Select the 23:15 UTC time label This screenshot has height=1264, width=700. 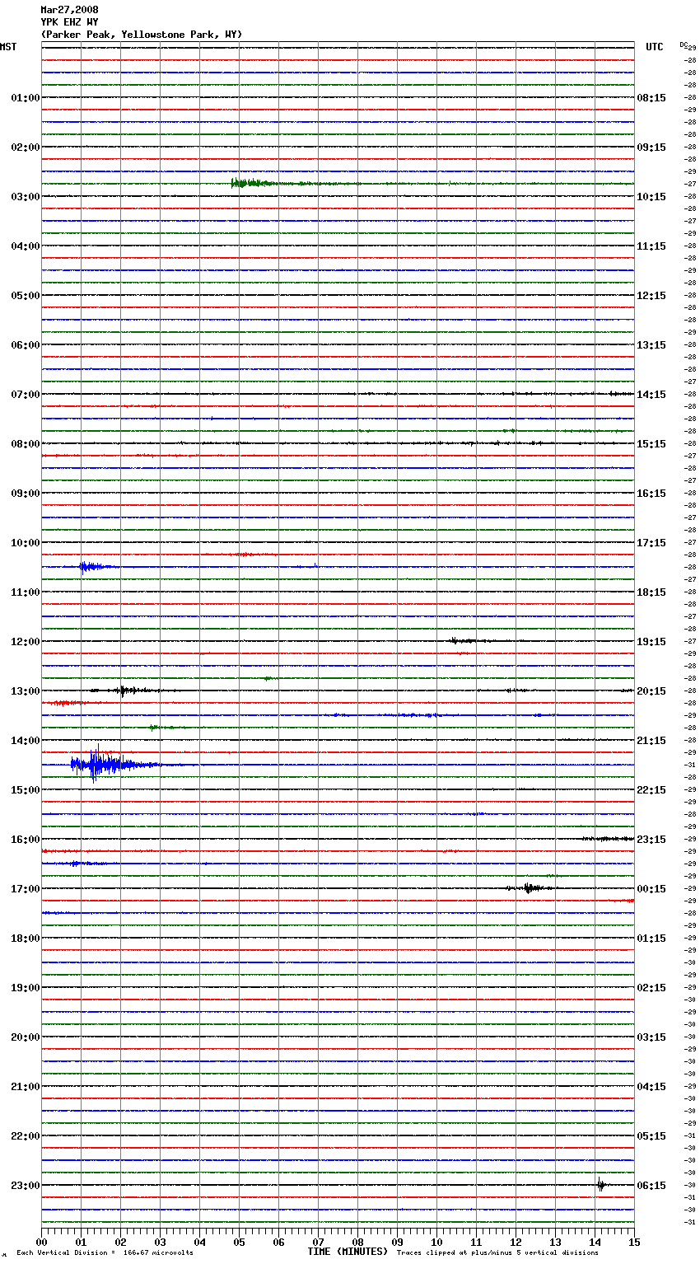(x=651, y=840)
